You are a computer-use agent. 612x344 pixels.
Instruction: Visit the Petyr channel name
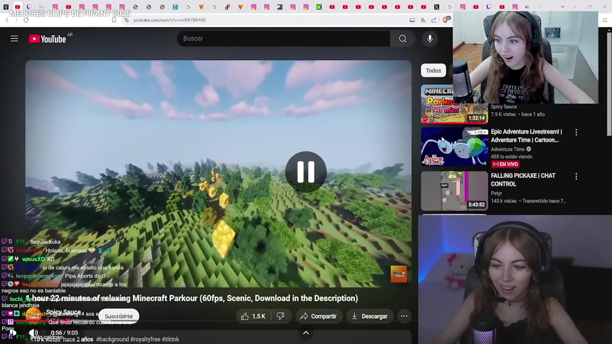(x=496, y=193)
